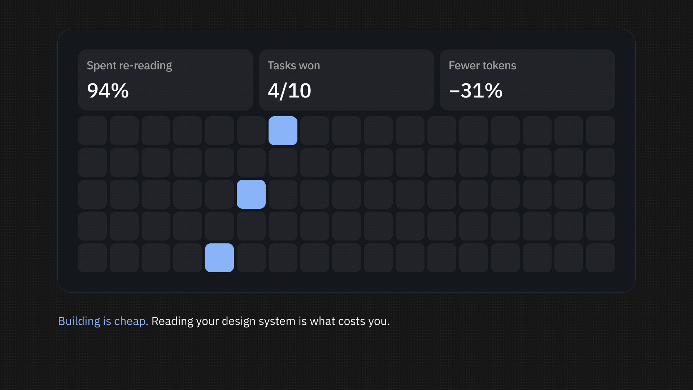The image size is (693, 390).
Task: Select the last cell of the top grid row
Action: [601, 131]
